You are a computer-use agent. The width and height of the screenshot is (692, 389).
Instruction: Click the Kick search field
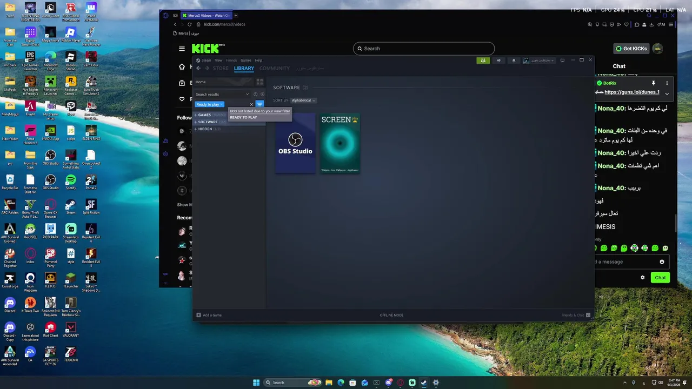point(424,49)
